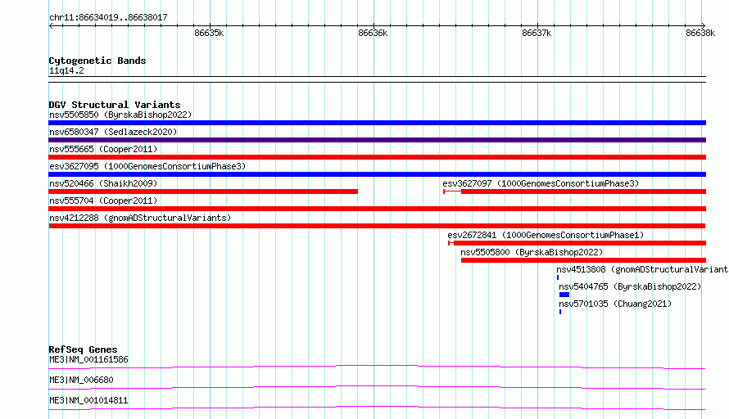
Task: Open nsv5505800 (ByrskaBishop2022) label
Action: (532, 252)
